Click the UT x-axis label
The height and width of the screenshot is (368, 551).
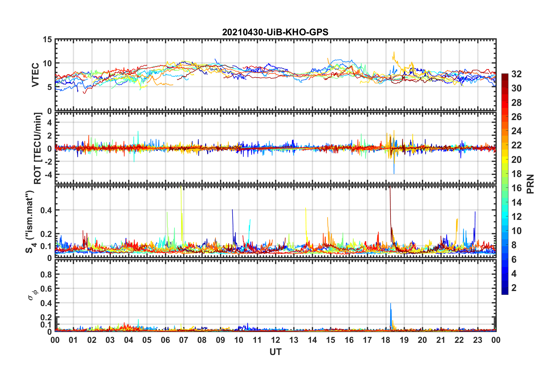pyautogui.click(x=275, y=352)
